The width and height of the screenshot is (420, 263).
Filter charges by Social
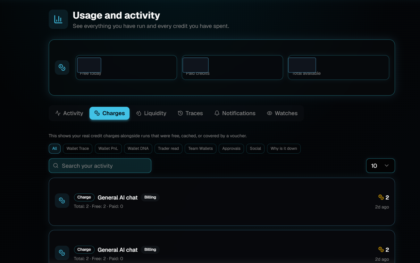(x=256, y=148)
